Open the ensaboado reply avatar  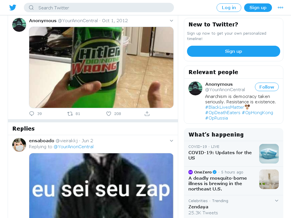(x=19, y=145)
